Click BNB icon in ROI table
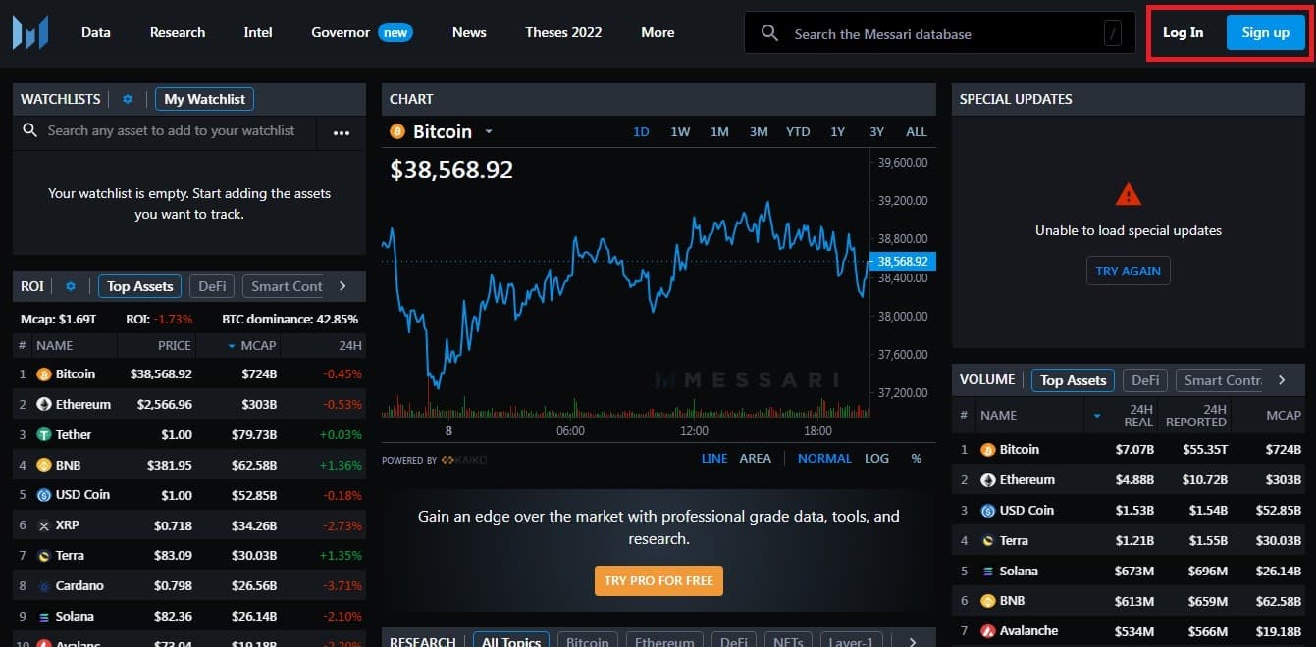 click(43, 465)
